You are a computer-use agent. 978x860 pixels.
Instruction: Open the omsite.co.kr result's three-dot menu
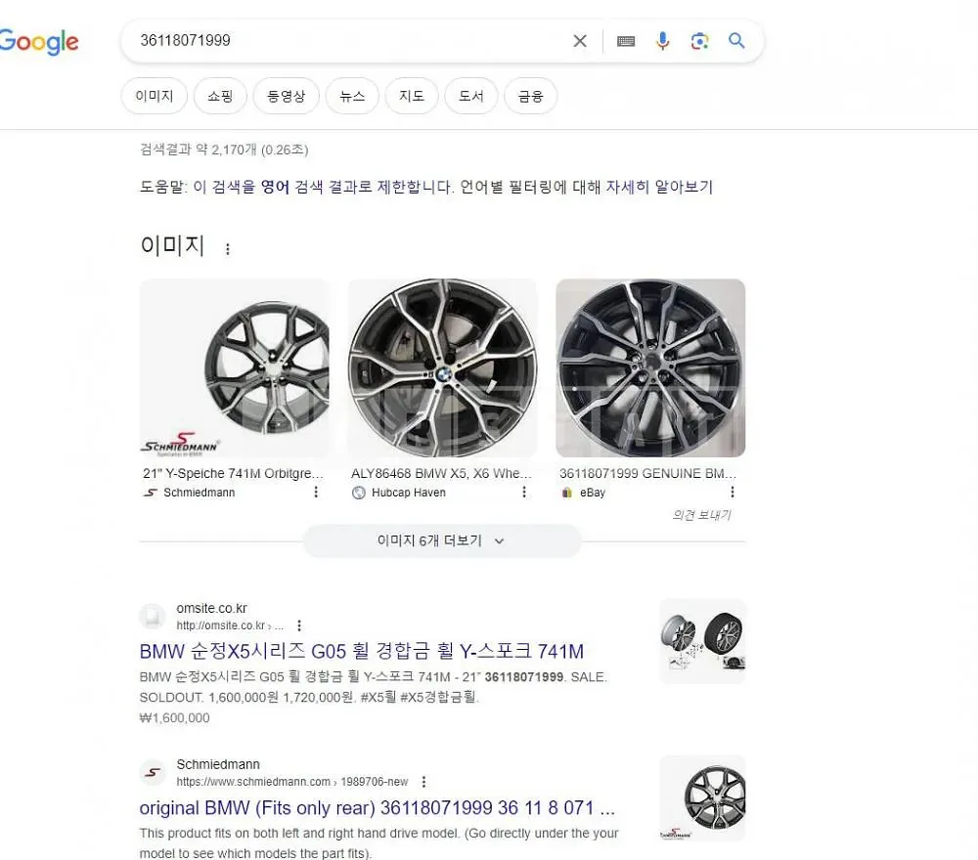pos(299,625)
